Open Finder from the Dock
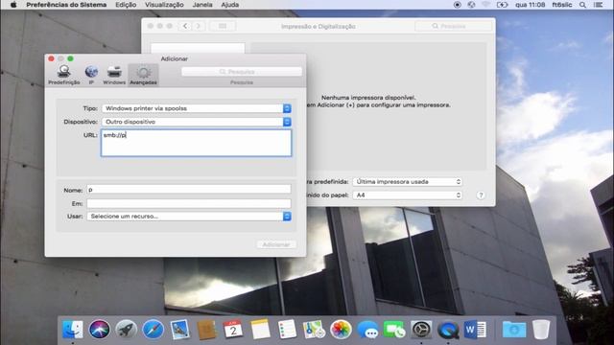 click(x=73, y=330)
